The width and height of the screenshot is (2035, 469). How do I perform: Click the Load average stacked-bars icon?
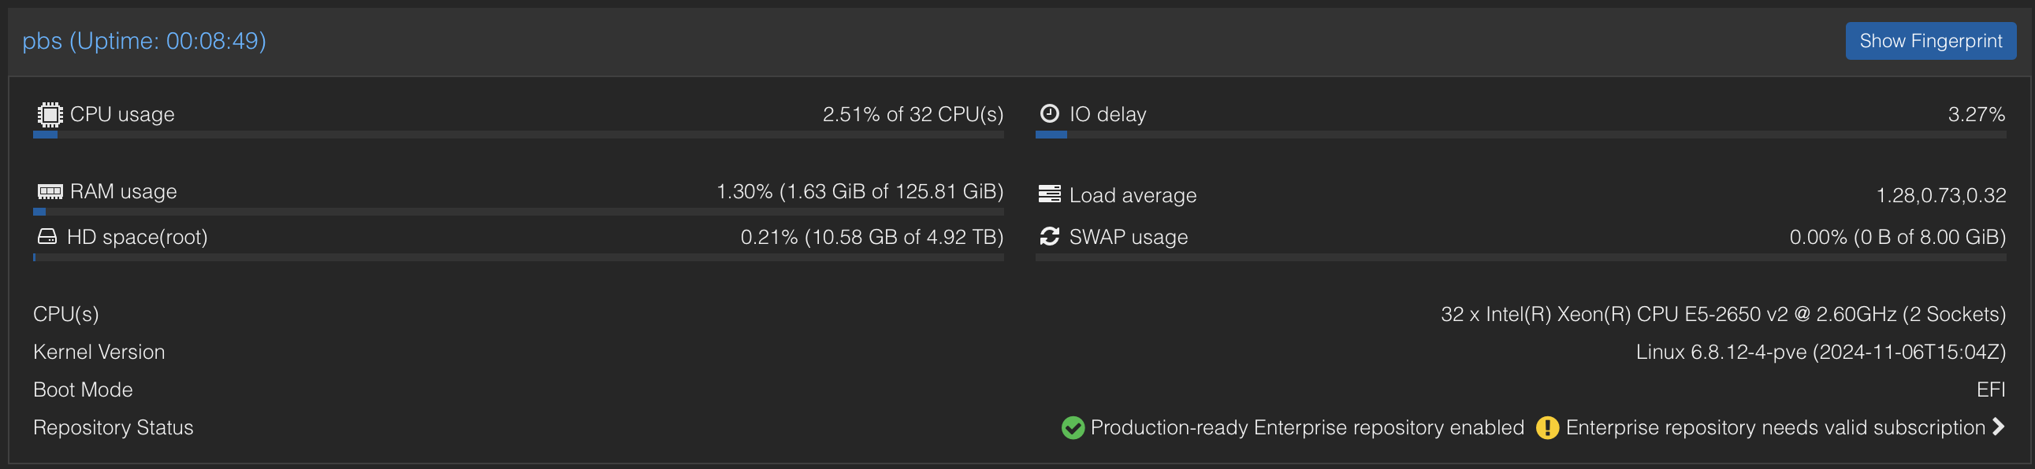tap(1049, 194)
